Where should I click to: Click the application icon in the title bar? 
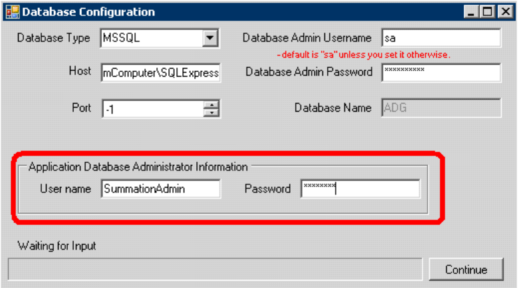tap(12, 11)
